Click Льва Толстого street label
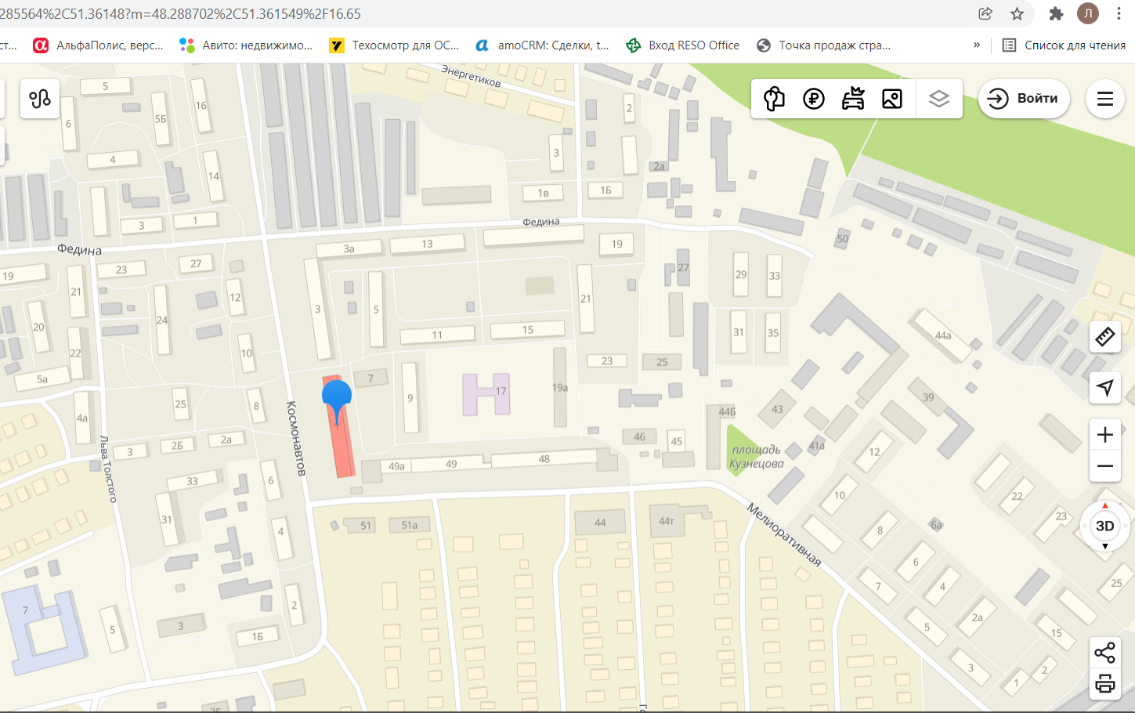 108,469
